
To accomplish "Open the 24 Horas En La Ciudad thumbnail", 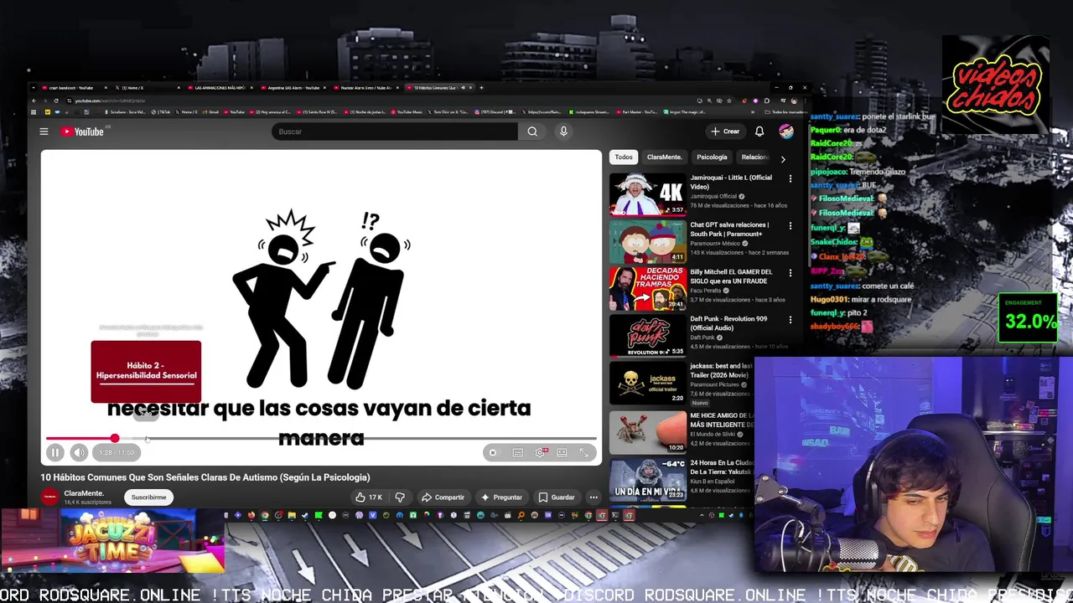I will 647,478.
